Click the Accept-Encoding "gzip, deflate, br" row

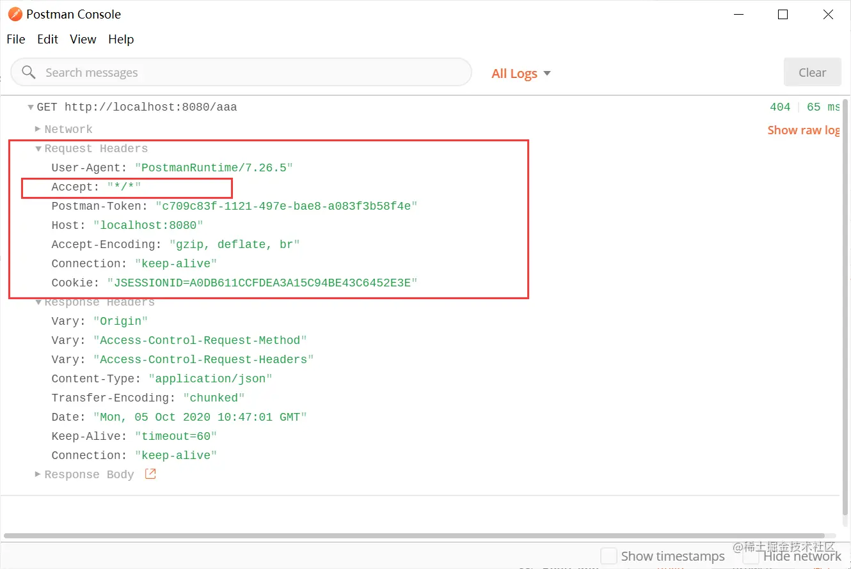click(x=176, y=244)
